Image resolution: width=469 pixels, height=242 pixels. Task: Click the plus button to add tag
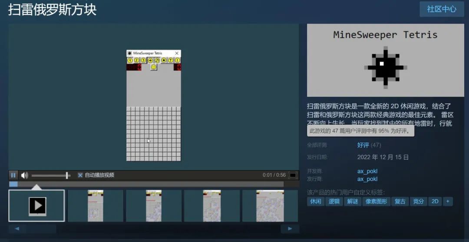[x=448, y=202]
